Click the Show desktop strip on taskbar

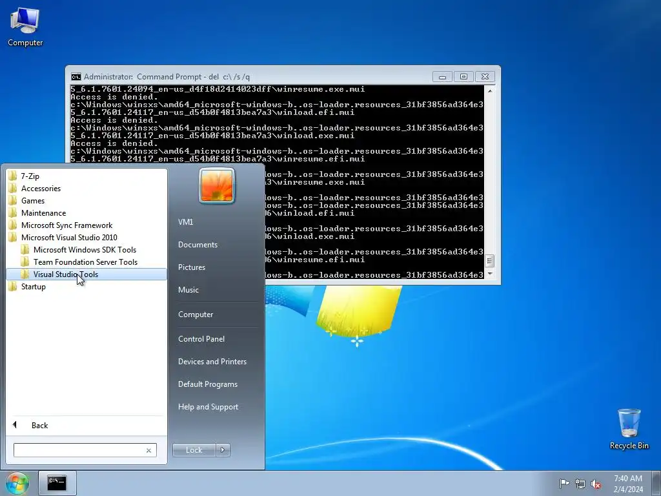click(x=658, y=483)
